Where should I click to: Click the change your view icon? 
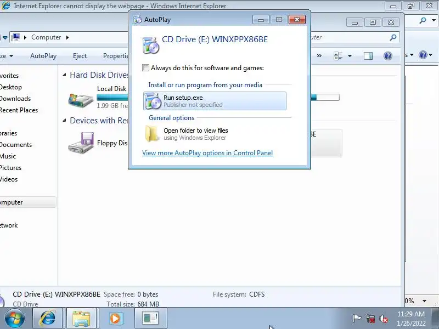click(338, 56)
